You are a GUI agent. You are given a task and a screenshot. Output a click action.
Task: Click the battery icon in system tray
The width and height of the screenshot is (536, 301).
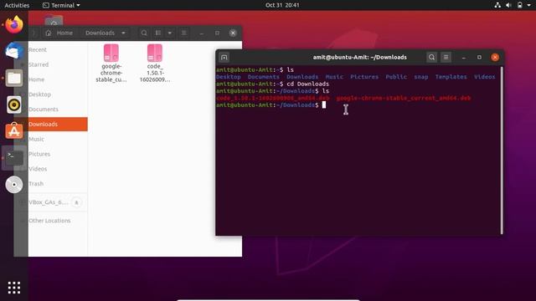pos(519,5)
